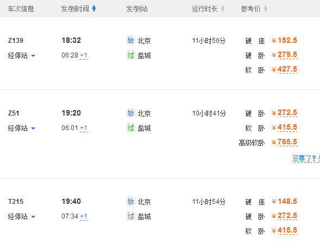The width and height of the screenshot is (320, 244).
Task: Expand 经停站 stops for train Z139
Action: (22, 55)
